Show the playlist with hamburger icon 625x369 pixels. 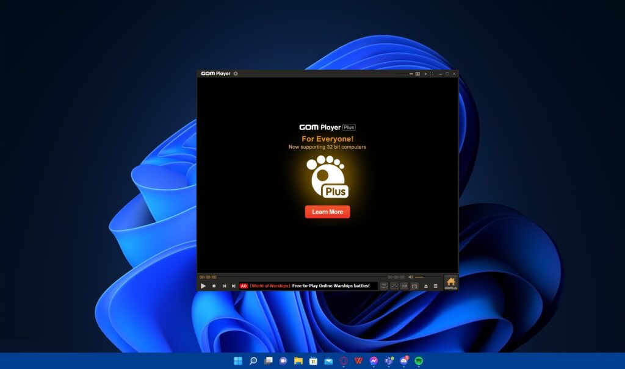(435, 285)
